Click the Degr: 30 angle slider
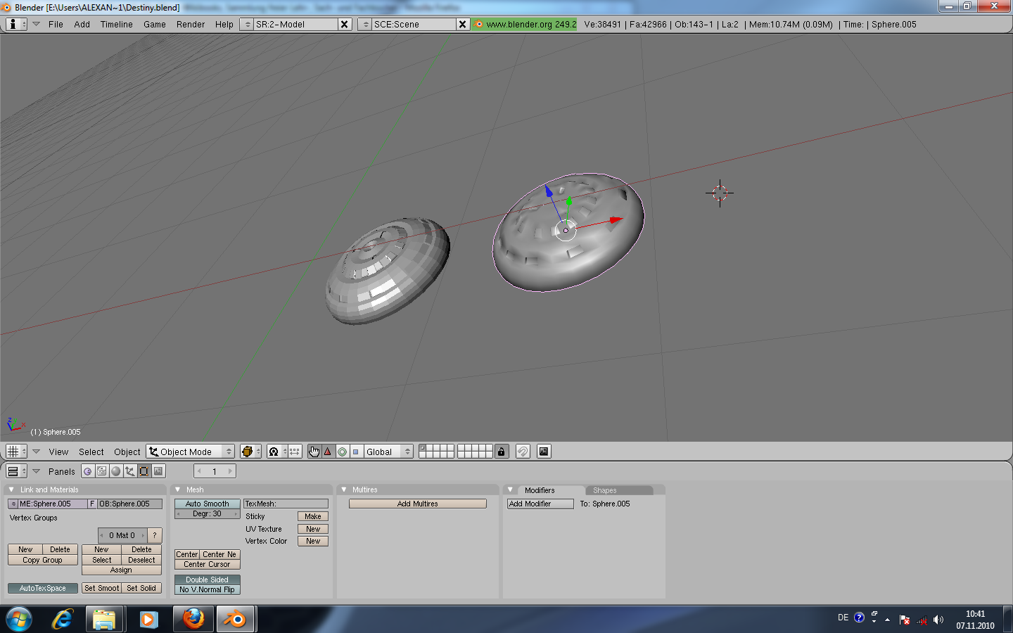 [207, 514]
